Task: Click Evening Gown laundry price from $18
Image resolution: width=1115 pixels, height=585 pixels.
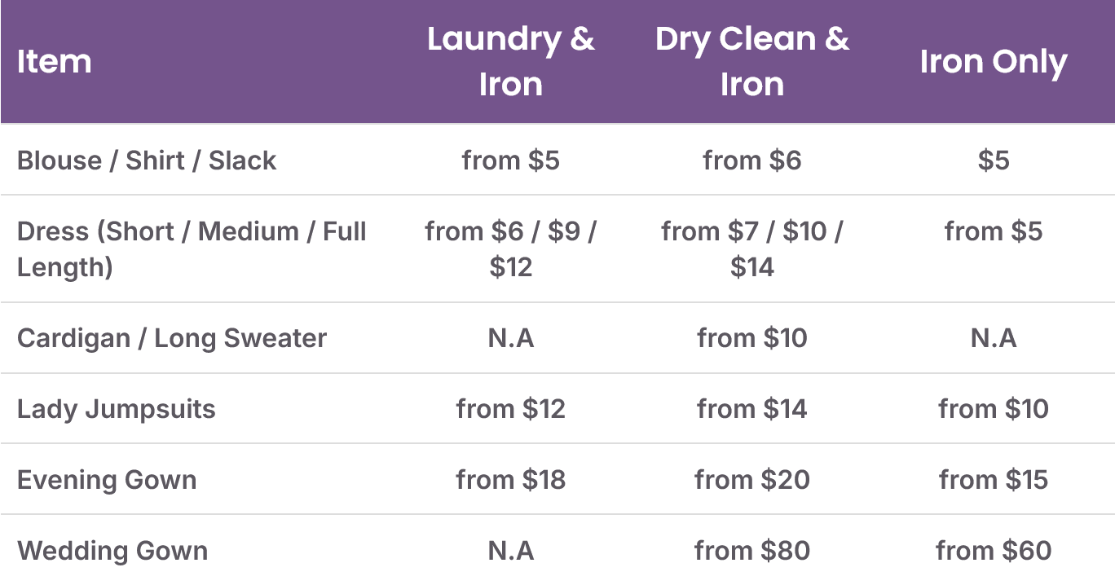Action: click(510, 480)
